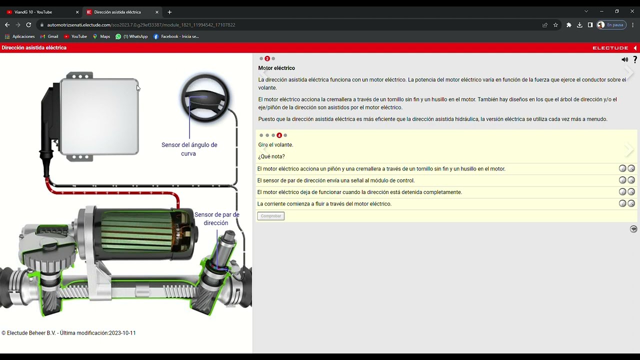640x360 pixels.
Task: Open help via the question mark icon
Action: pos(635,59)
